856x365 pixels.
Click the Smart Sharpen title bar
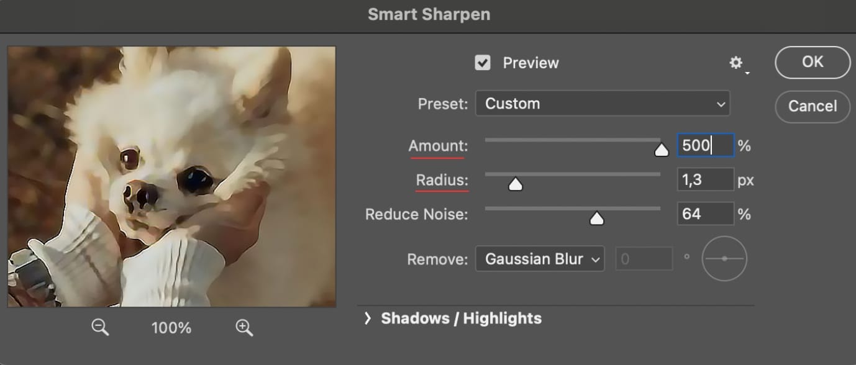(428, 14)
